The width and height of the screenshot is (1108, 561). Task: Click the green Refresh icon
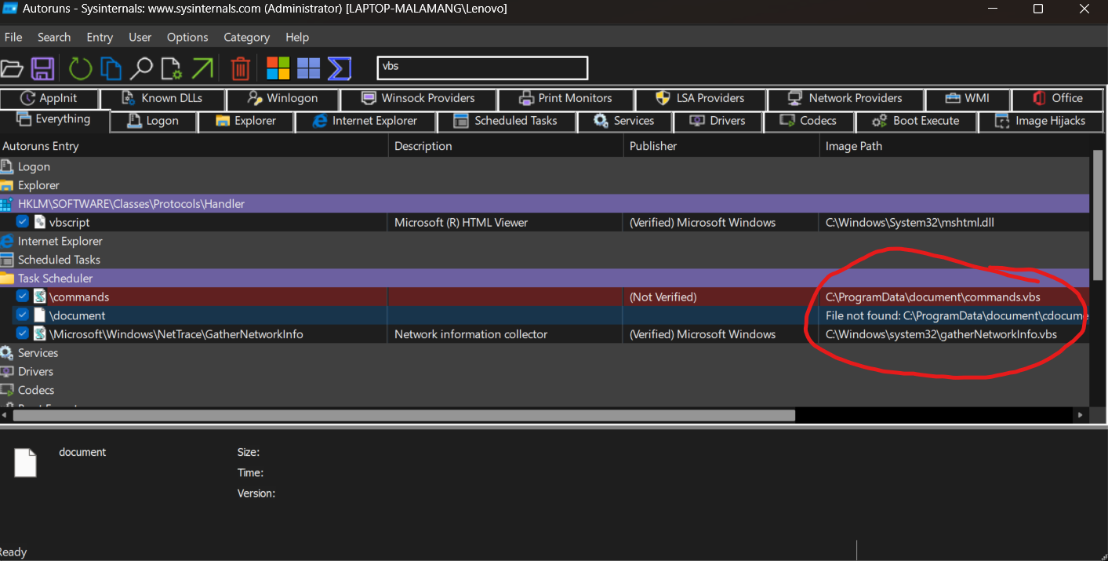[80, 68]
